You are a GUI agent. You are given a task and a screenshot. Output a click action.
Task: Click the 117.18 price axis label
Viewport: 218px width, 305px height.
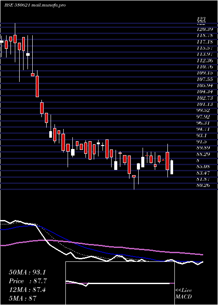point(205,42)
